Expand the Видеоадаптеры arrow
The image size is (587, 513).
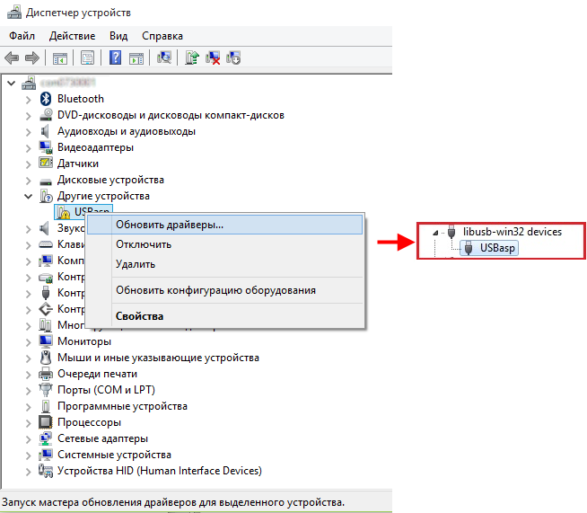[x=29, y=148]
